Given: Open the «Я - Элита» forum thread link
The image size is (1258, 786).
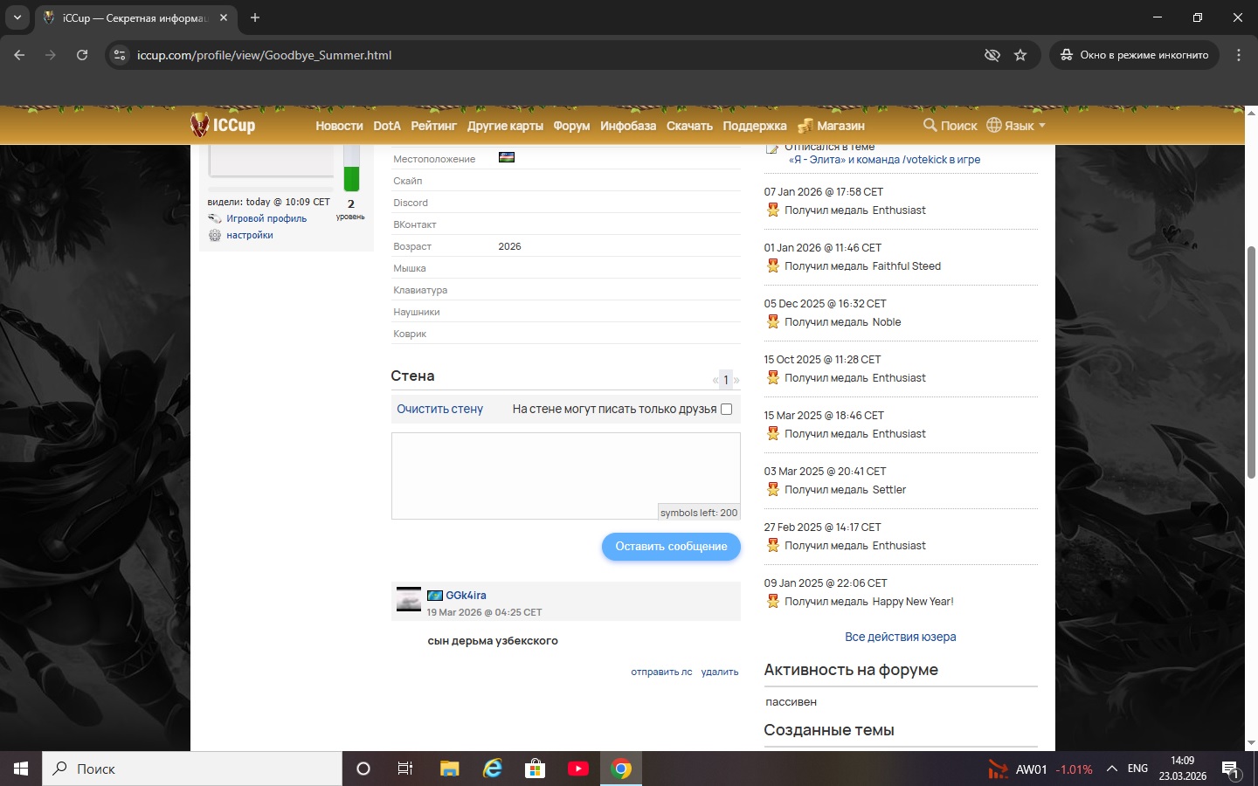Looking at the screenshot, I should click(884, 160).
